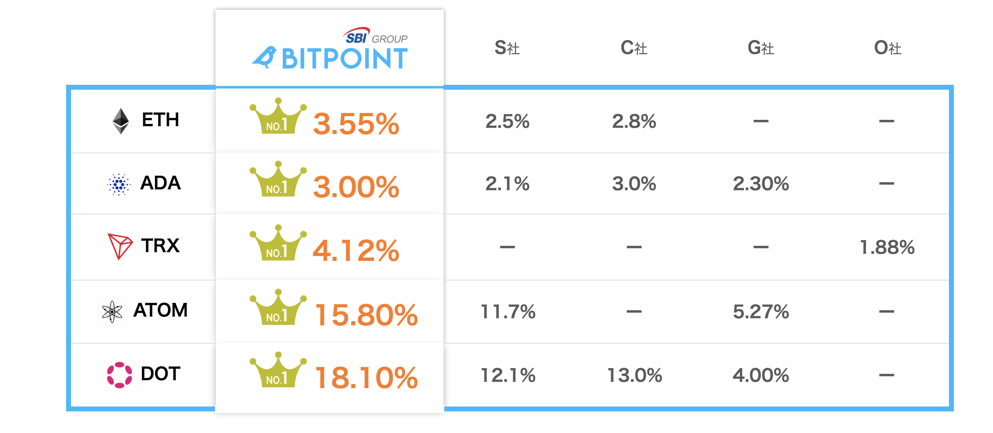Click the pink Polkadot DOT icon
This screenshot has height=433, width=993.
[x=119, y=375]
